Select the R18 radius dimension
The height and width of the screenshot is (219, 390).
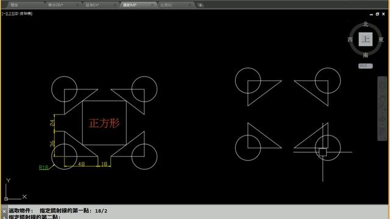tap(43, 167)
